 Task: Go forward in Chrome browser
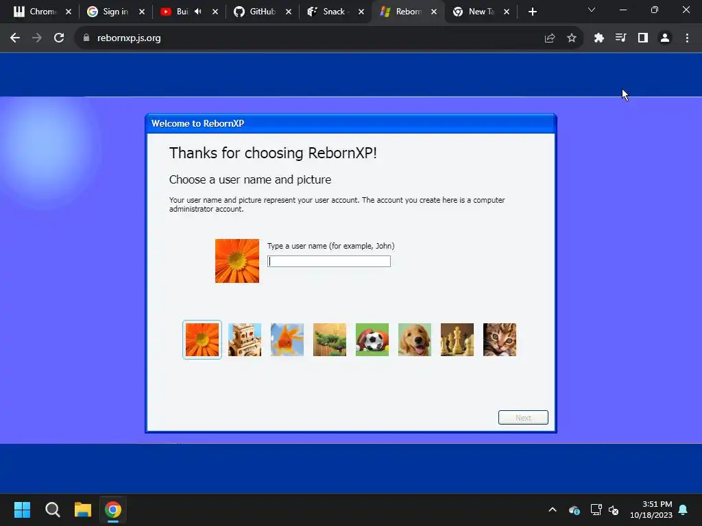point(37,38)
